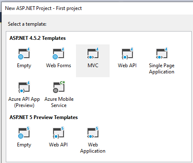193x163 pixels.
Task: Select the ASP.NET 4.5.2 Empty template icon
Action: [x=24, y=54]
